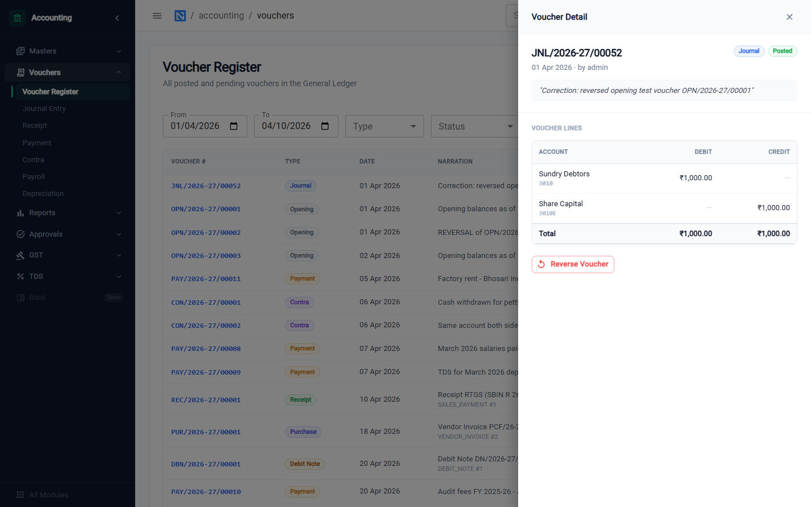This screenshot has width=811, height=507.
Task: Click the Reports bar chart icon
Action: 21,213
